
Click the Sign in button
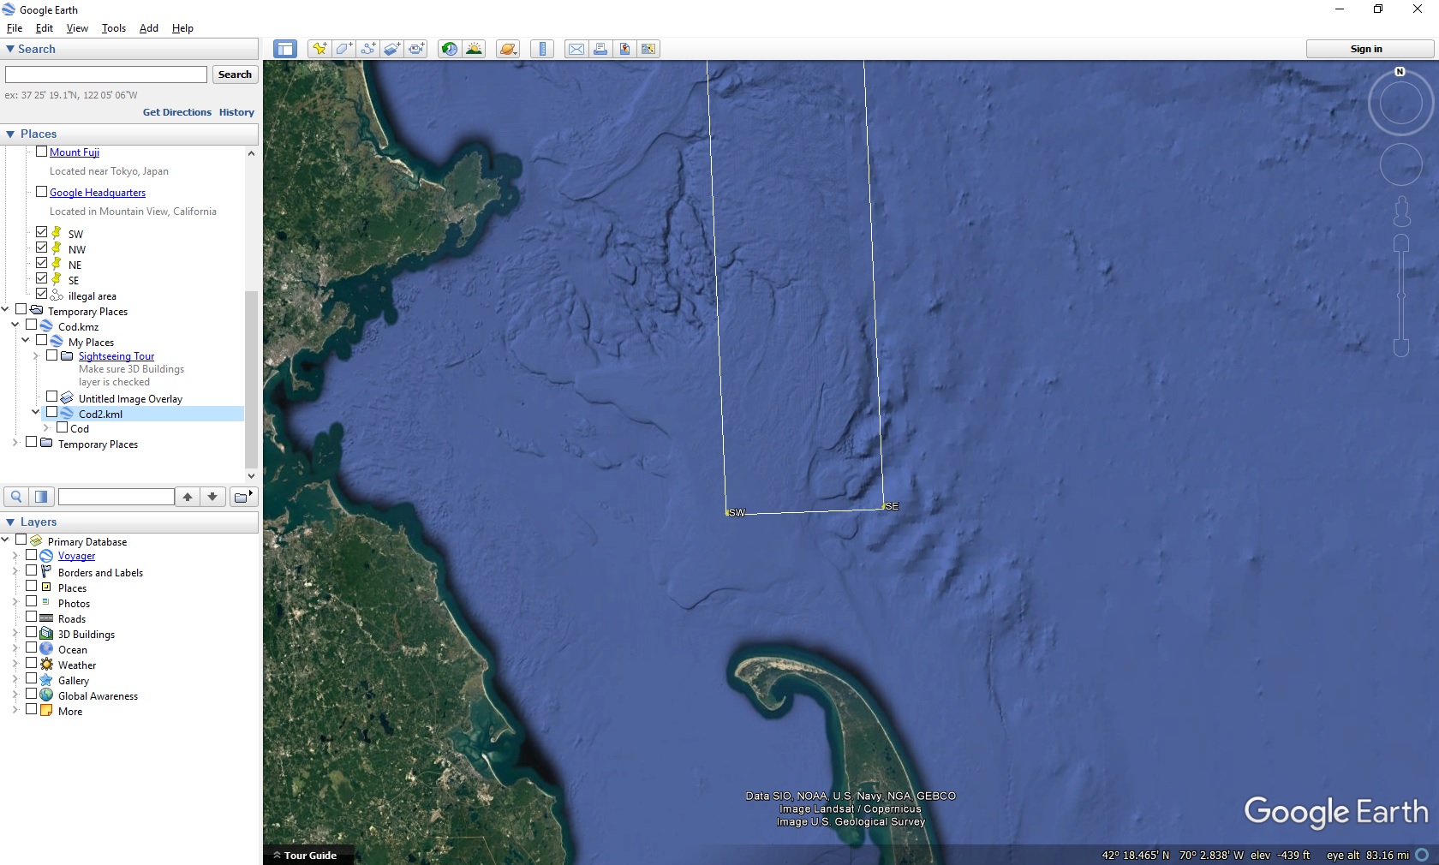pos(1365,49)
